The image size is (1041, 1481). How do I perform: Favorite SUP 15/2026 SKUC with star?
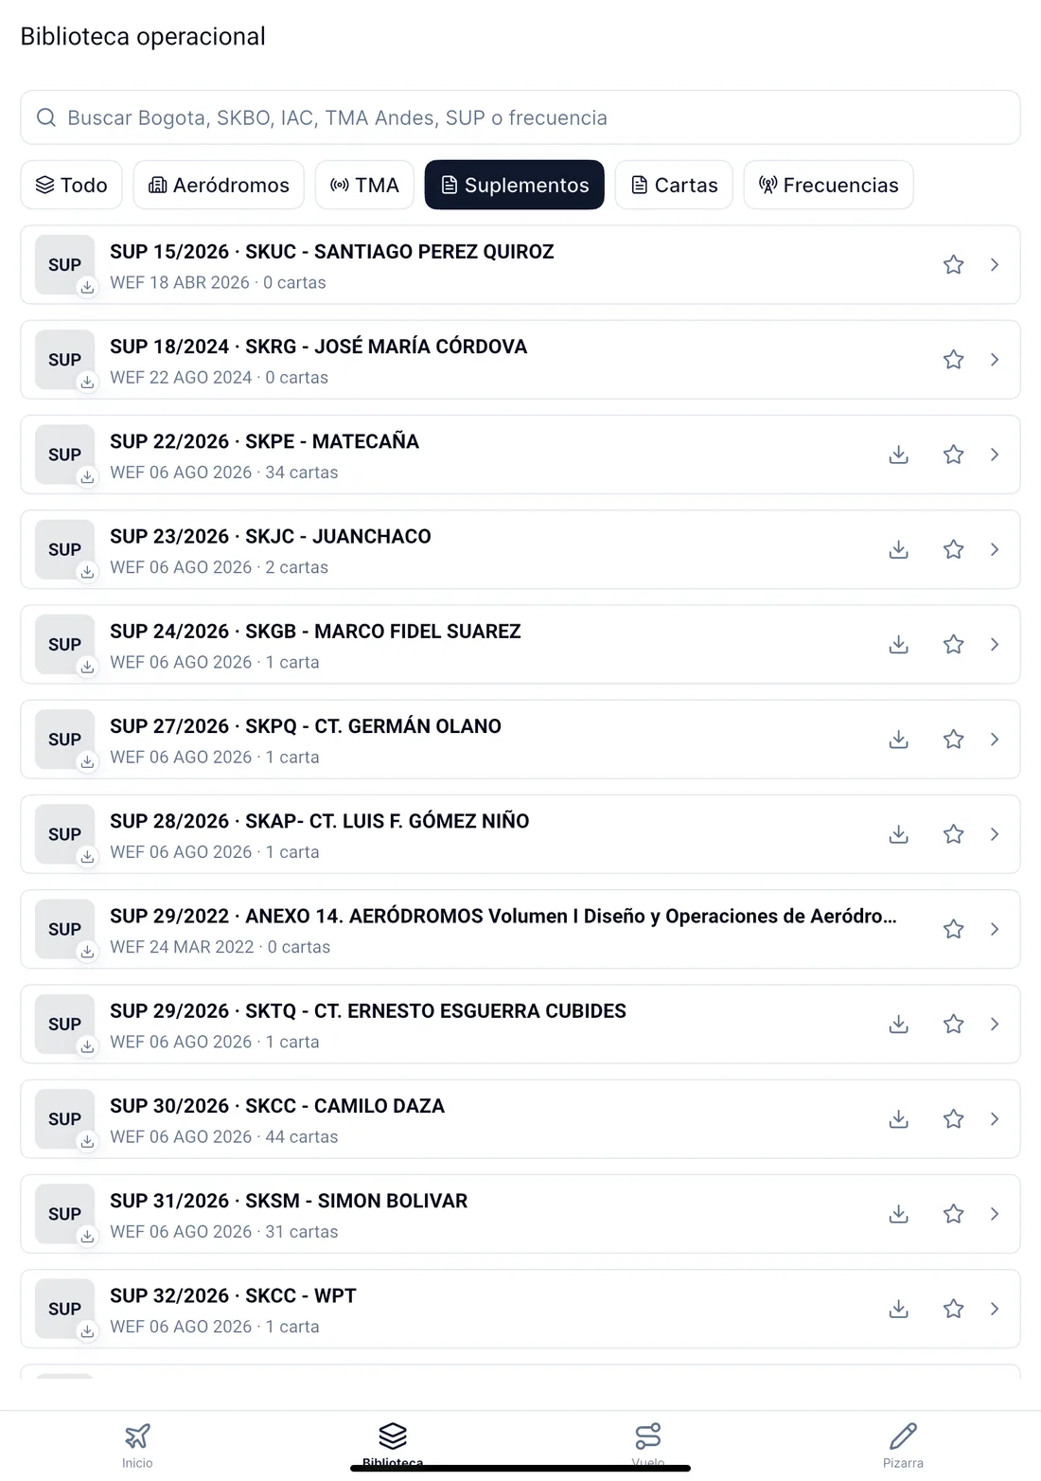[x=953, y=265]
